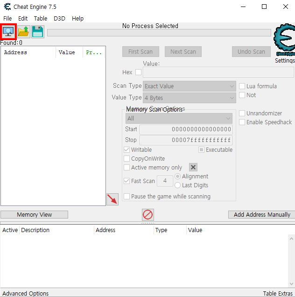Image resolution: width=295 pixels, height=297 pixels.
Task: Click the Address column header in found list
Action: coord(28,52)
